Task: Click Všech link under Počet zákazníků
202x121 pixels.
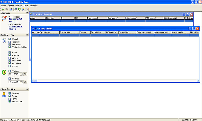Action: [12, 29]
